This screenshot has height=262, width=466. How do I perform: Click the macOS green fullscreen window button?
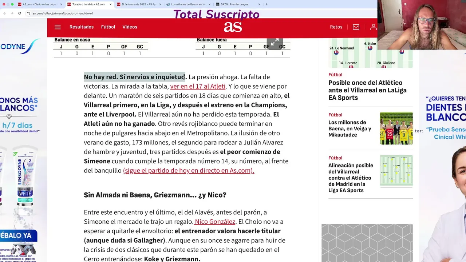(x=12, y=4)
